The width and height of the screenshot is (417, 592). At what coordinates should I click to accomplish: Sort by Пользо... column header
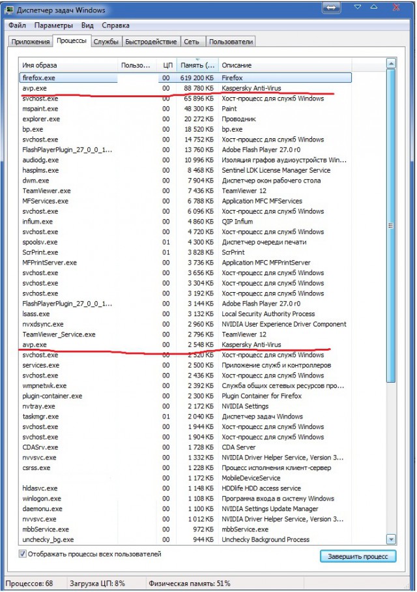[137, 65]
